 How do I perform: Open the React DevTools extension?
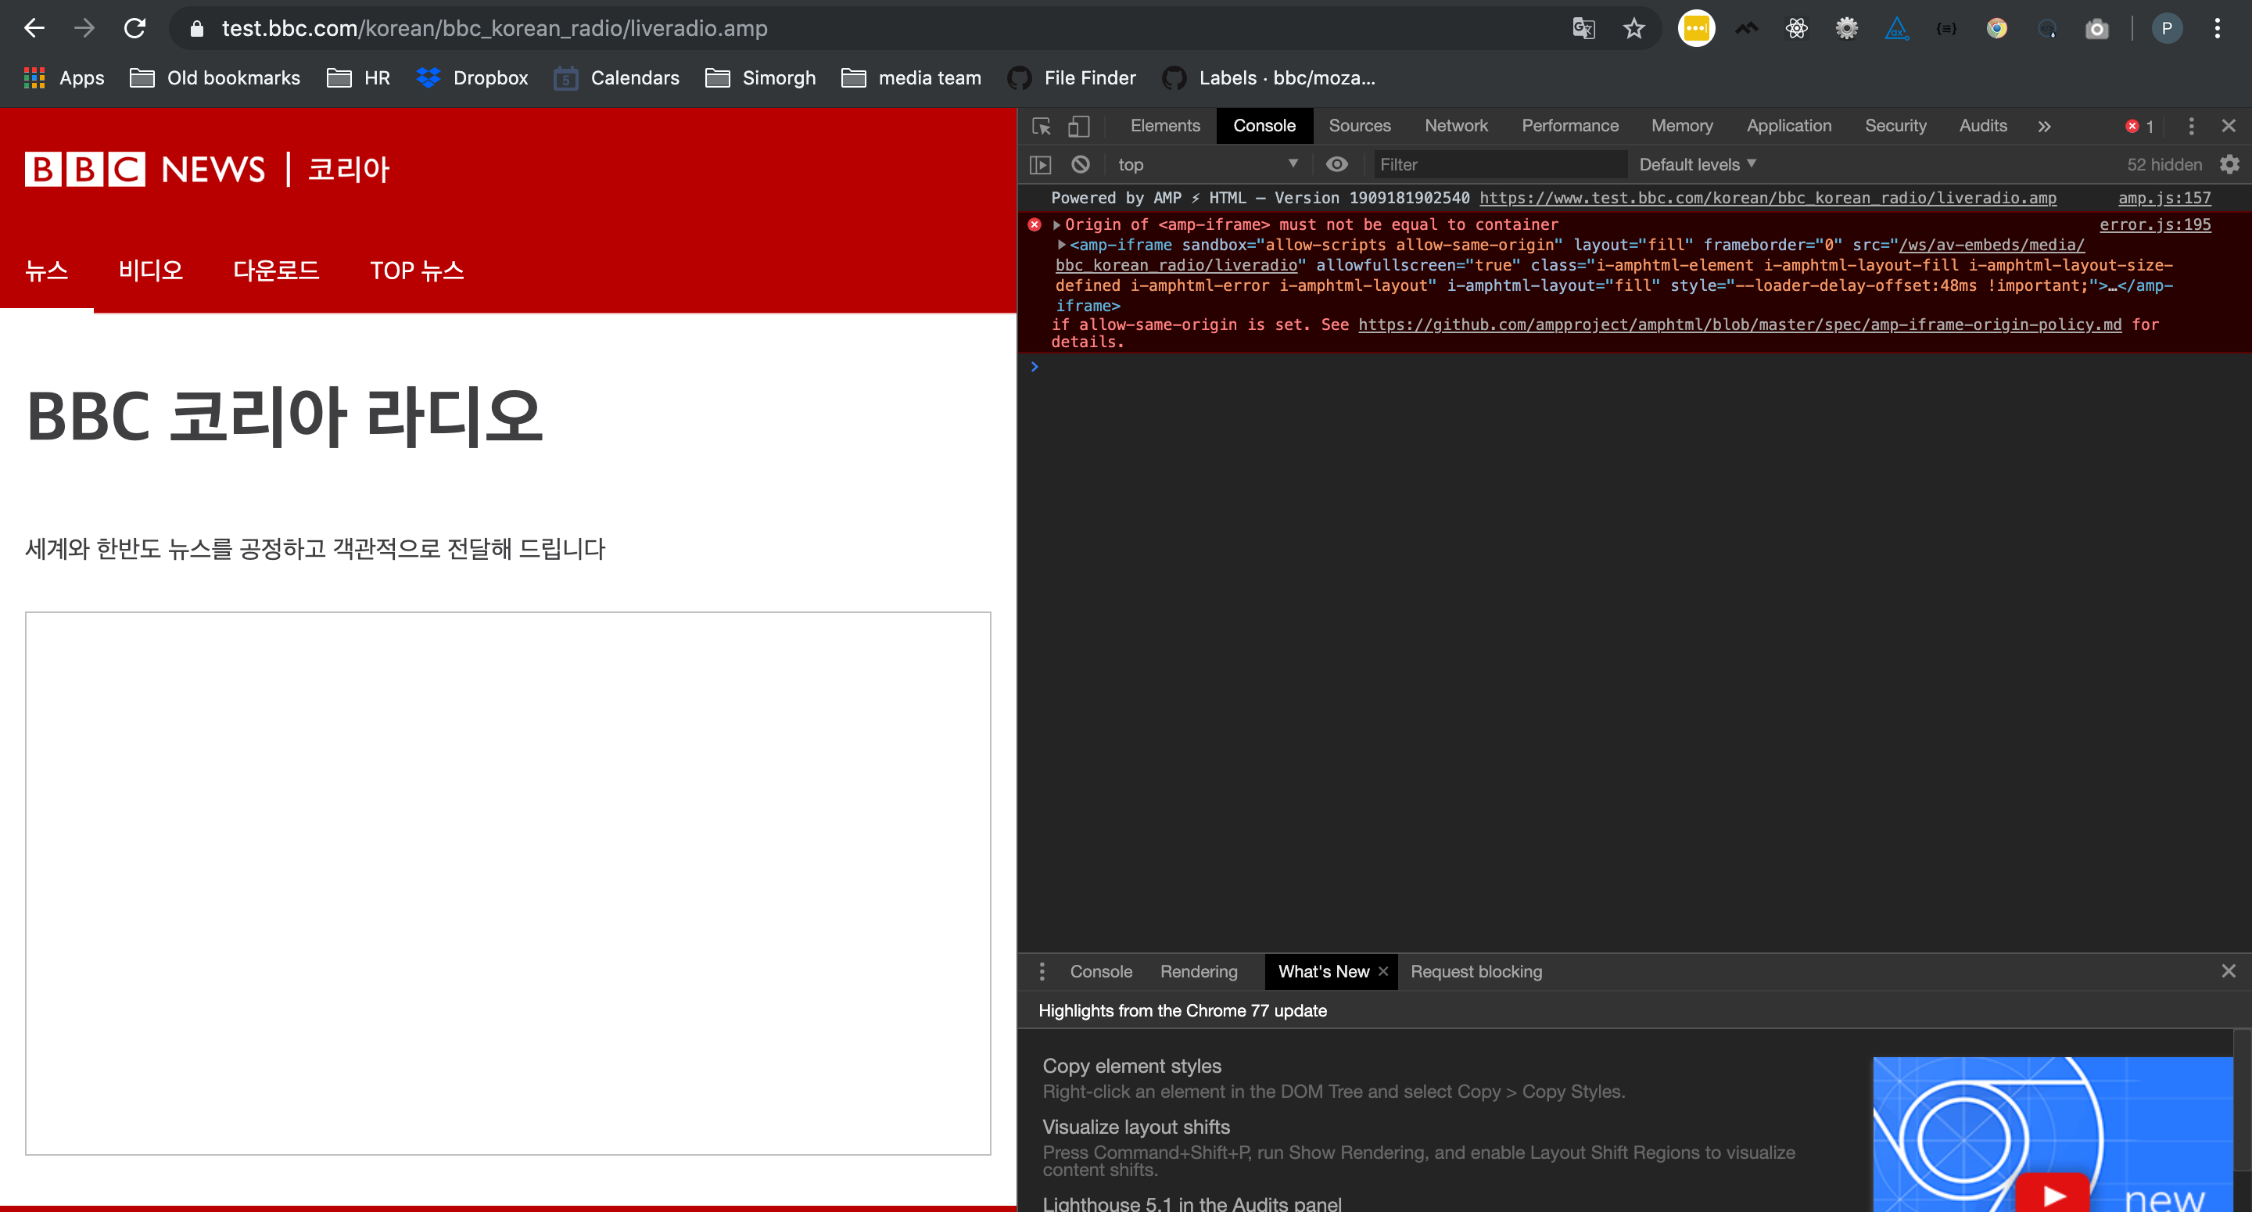[x=1797, y=28]
